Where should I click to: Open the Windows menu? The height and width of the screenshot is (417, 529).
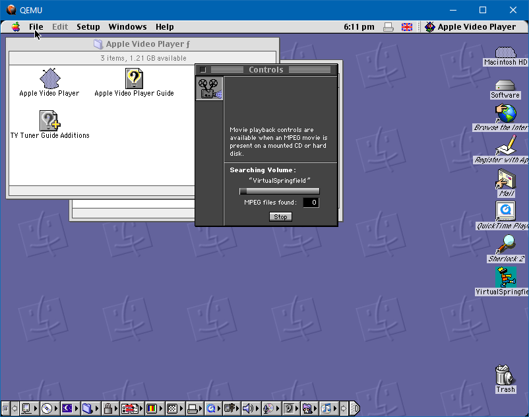[x=127, y=27]
